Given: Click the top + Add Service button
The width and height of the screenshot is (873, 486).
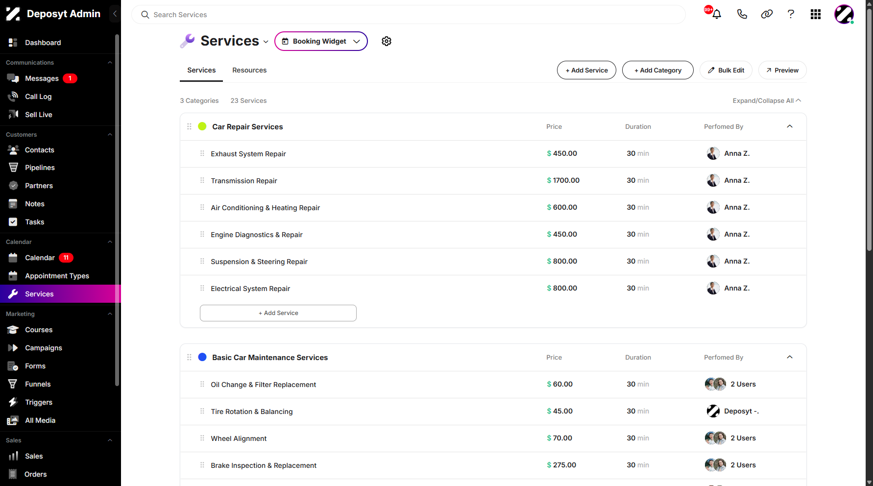Looking at the screenshot, I should [x=586, y=70].
